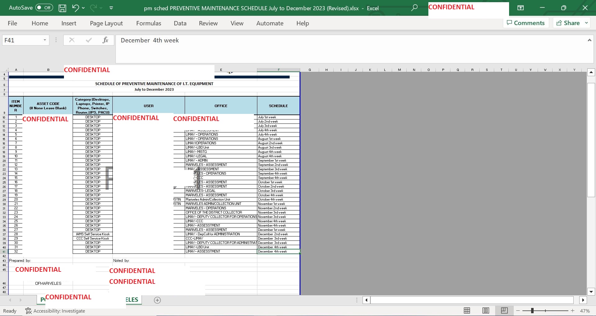Click the Search magnifier icon
596x316 pixels.
click(414, 8)
